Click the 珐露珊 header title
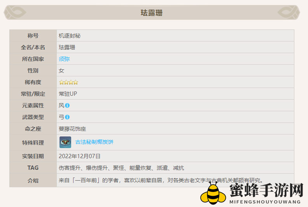 [x=152, y=13]
